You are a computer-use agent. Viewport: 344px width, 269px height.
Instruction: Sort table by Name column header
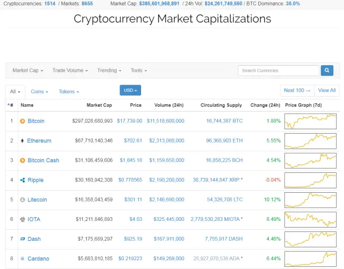(27, 105)
